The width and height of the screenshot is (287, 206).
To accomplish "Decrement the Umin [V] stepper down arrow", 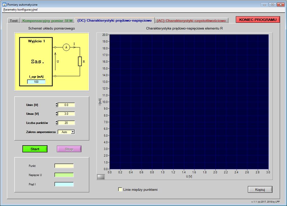I will tap(56, 106).
